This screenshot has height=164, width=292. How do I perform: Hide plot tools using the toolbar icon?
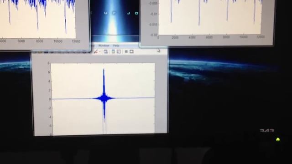coord(126,51)
